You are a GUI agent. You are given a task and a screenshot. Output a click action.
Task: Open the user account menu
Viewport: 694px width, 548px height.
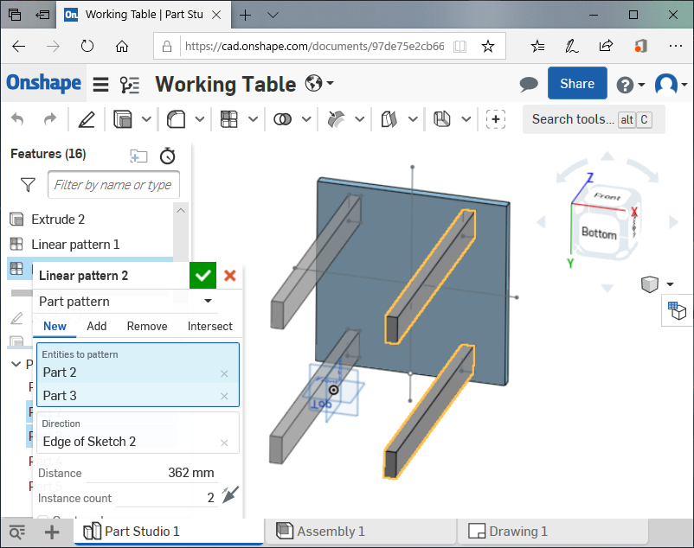[671, 84]
